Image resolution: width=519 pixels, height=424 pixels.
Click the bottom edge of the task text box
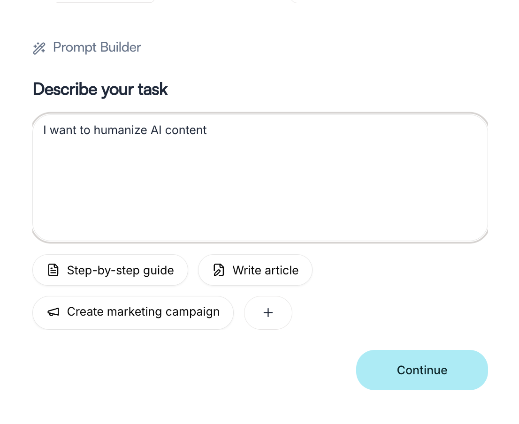point(260,241)
